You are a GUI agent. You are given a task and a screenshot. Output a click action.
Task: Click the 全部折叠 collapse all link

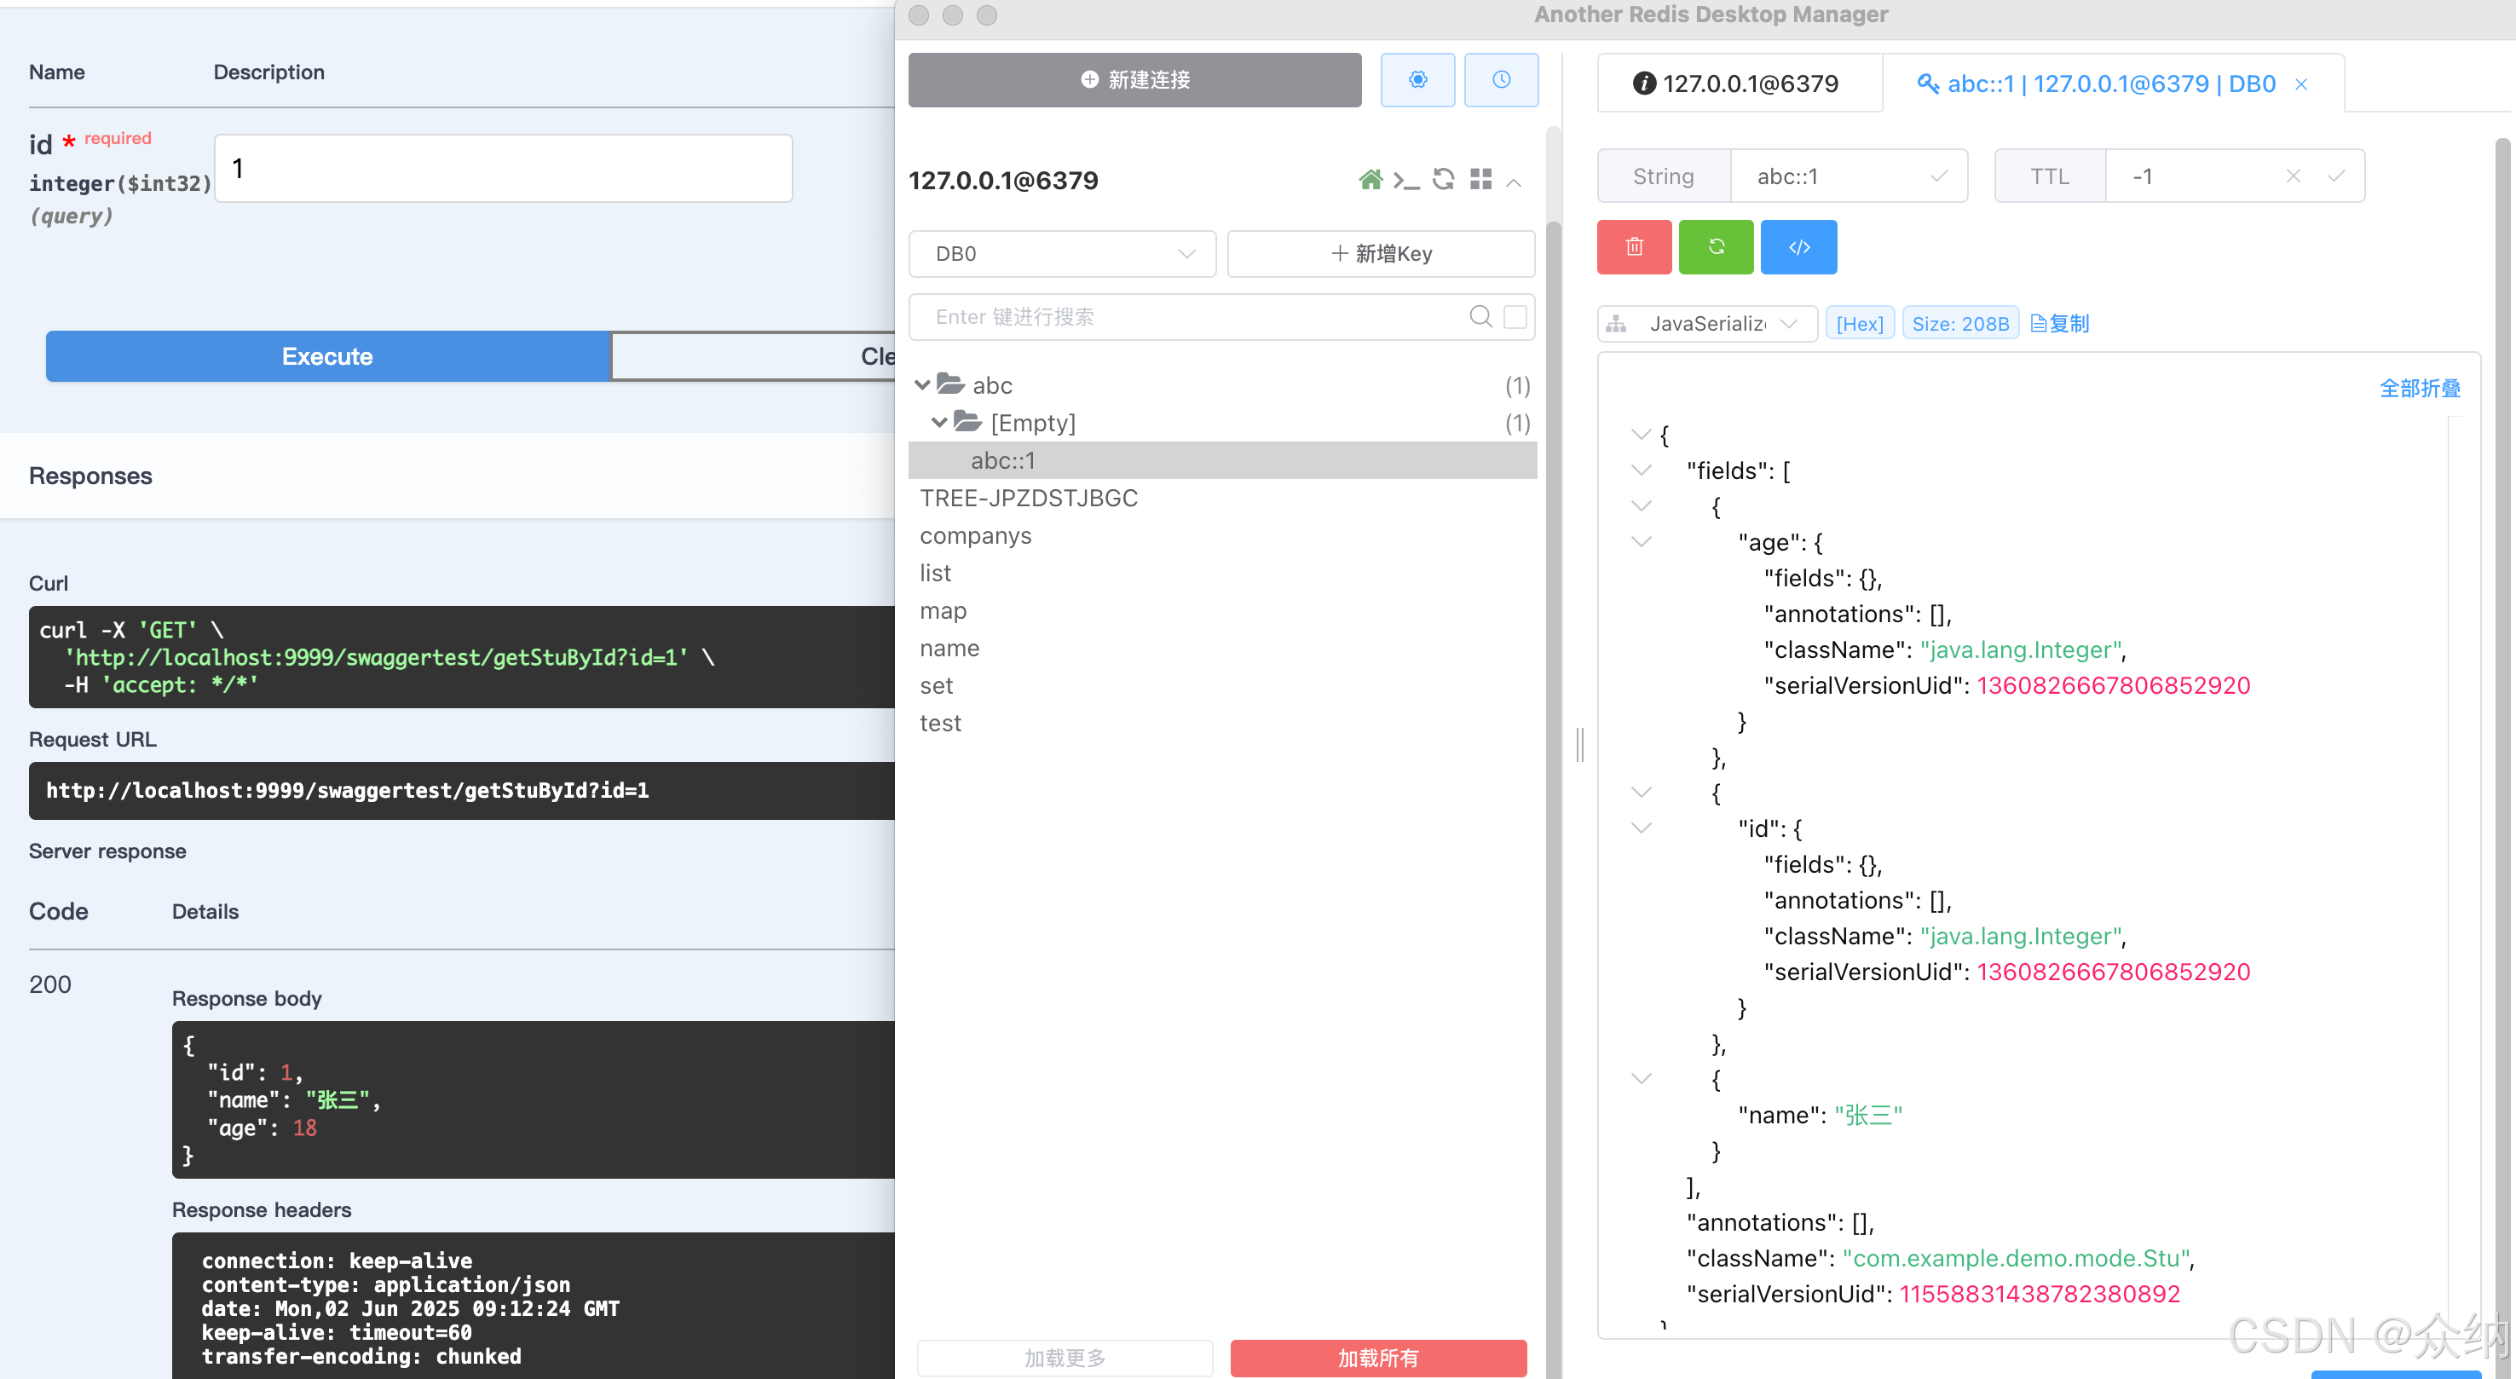2418,389
